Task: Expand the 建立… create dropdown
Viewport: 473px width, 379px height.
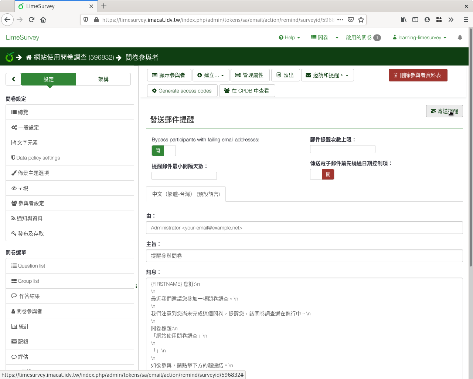Action: tap(211, 75)
